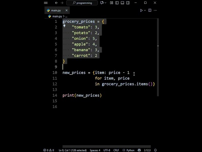Viewport: 202px width, 152px height.
Task: Split the editor to the right
Action: 150,10
